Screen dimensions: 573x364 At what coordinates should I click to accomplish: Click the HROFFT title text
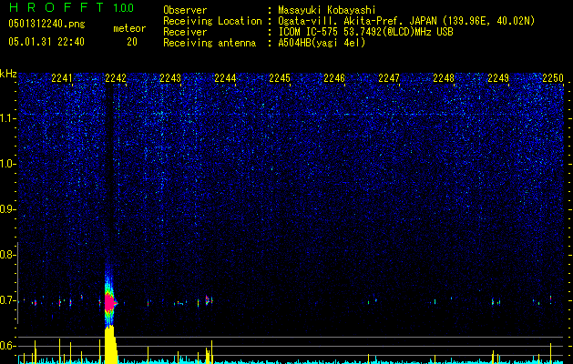[56, 7]
